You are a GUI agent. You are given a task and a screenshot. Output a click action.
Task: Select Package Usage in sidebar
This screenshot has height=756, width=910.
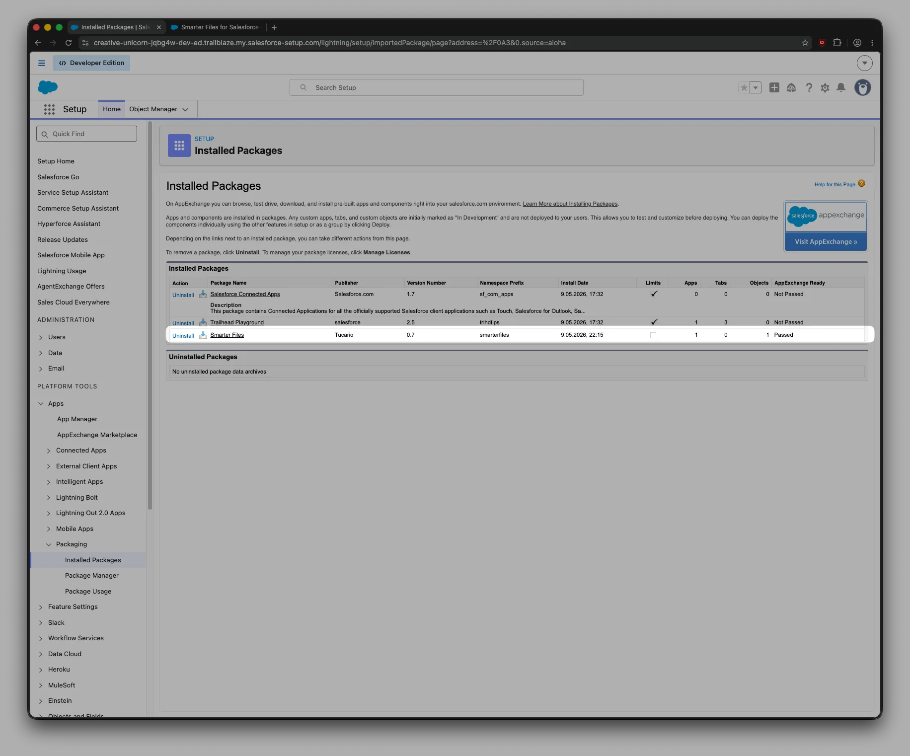88,592
